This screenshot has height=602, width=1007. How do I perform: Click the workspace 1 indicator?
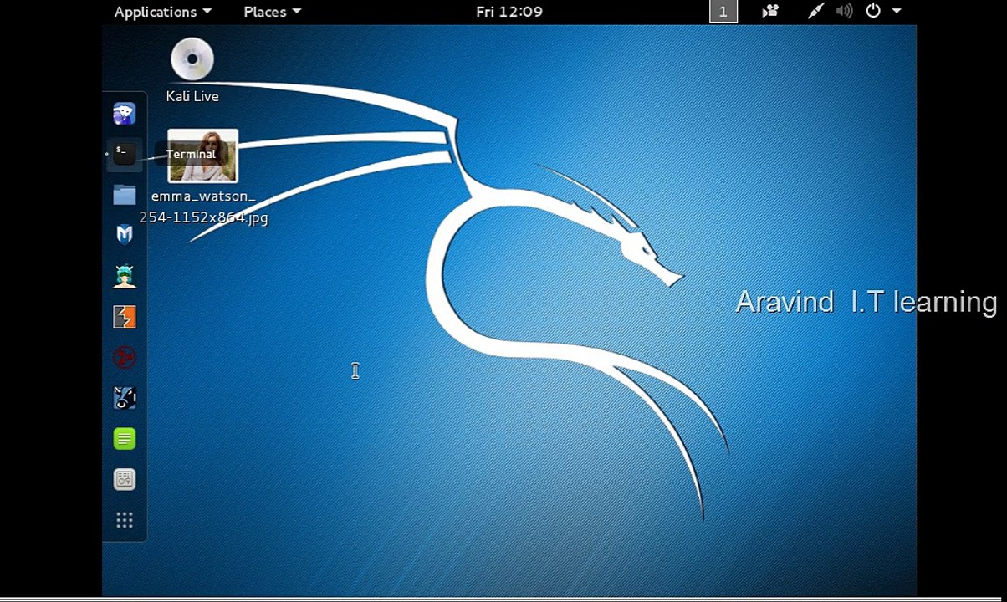point(723,12)
